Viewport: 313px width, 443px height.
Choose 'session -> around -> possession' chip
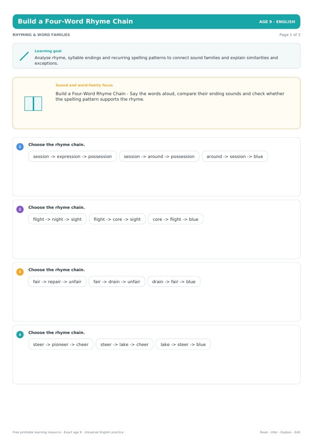click(x=159, y=156)
